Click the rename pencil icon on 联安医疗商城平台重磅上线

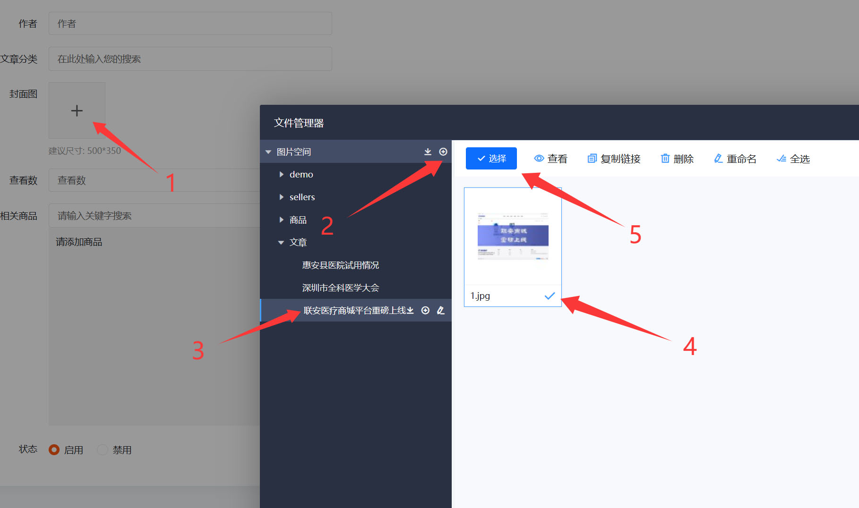441,310
